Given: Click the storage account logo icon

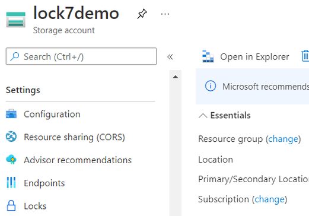Looking at the screenshot, I should coord(16,20).
